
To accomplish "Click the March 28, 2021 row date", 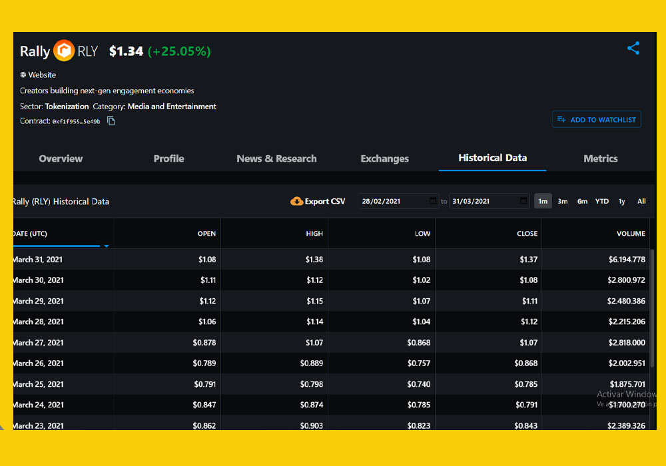I will click(x=38, y=322).
